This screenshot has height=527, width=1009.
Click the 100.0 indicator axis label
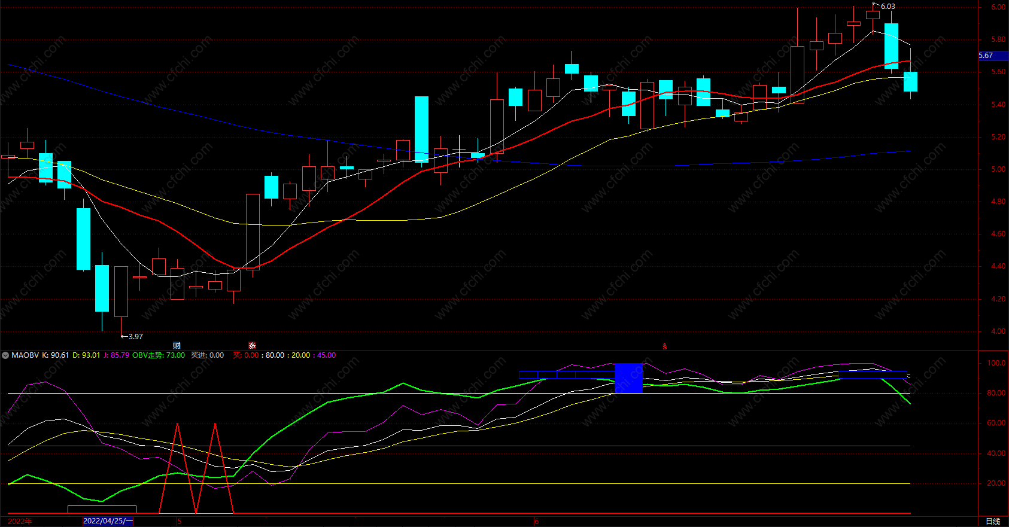click(x=996, y=363)
